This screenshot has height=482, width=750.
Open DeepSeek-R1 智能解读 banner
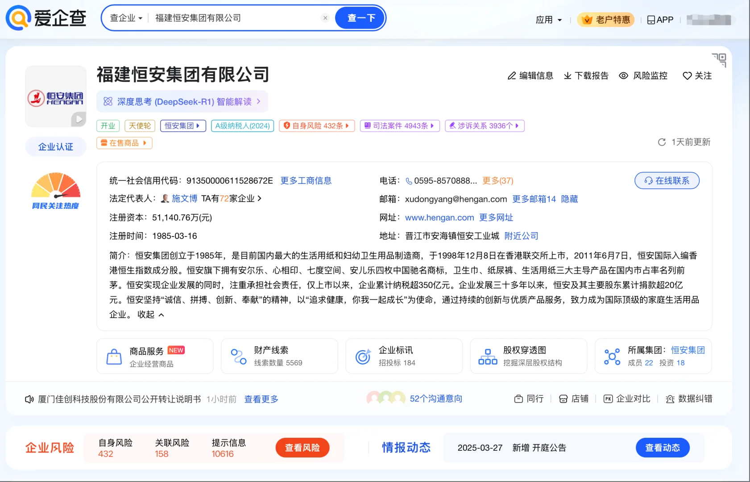[x=182, y=102]
